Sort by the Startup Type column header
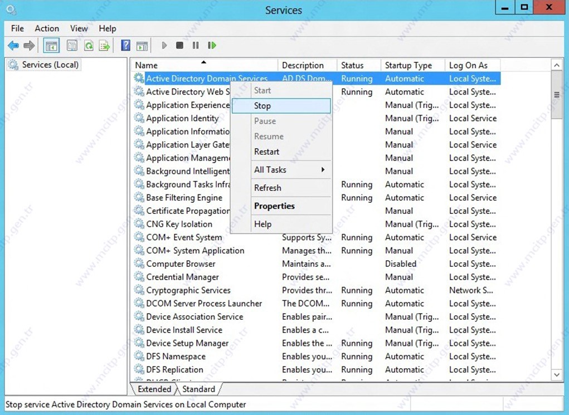The height and width of the screenshot is (415, 569). click(413, 65)
